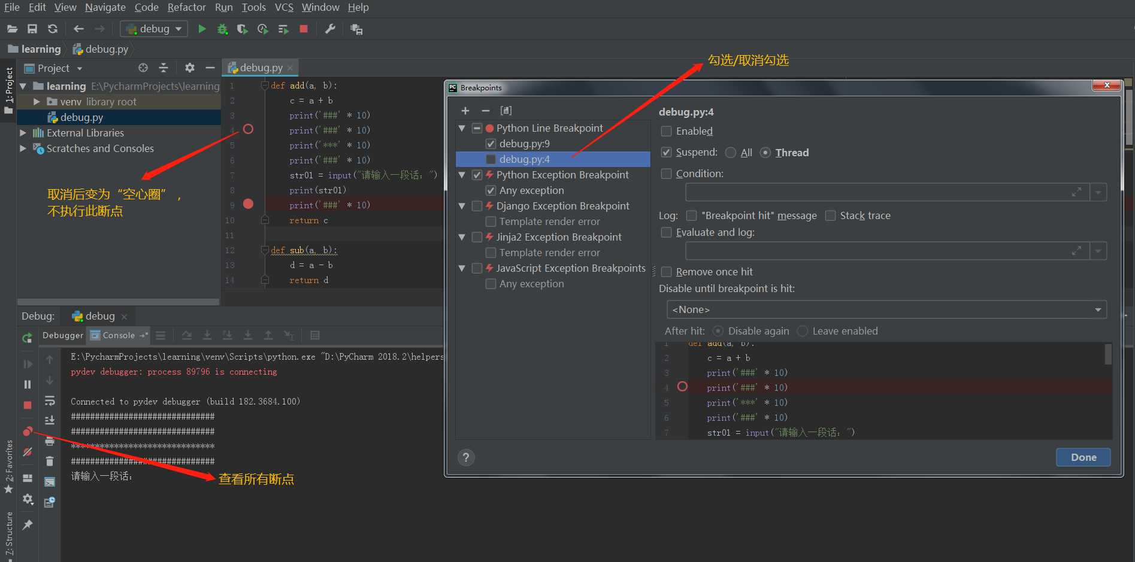Screen dimensions: 1135x562
Task: Check Evaluate and log option
Action: [666, 232]
